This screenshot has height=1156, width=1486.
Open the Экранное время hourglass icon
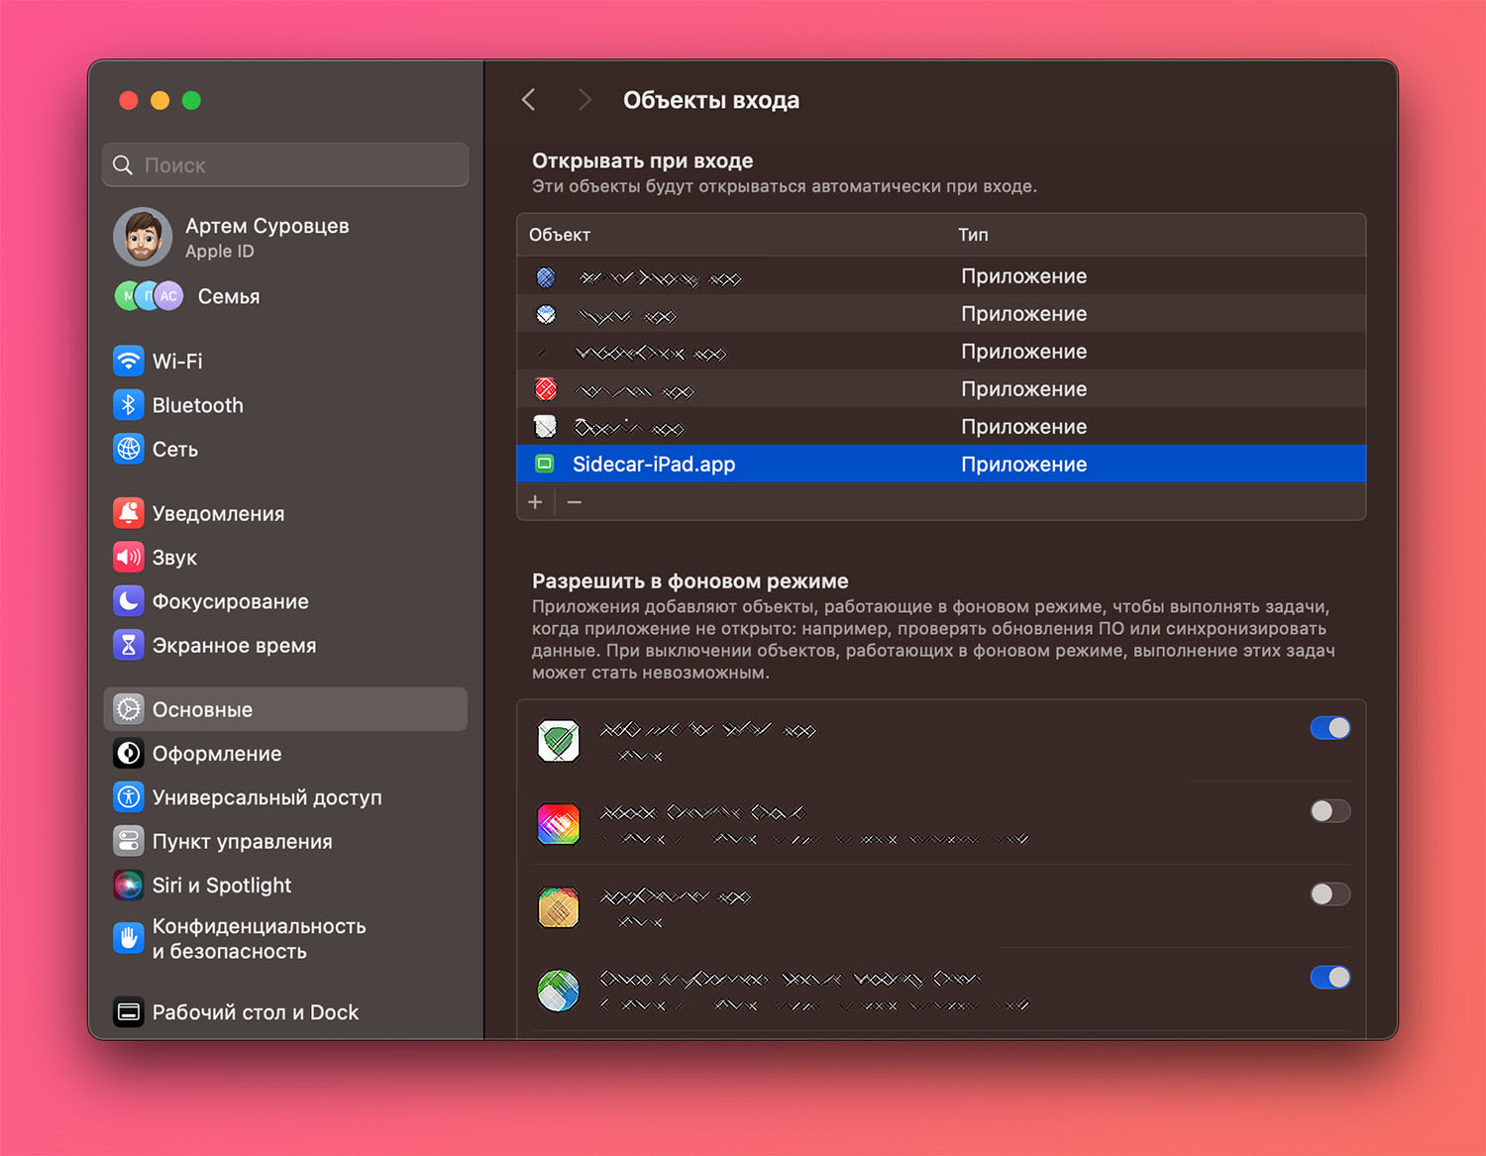129,645
